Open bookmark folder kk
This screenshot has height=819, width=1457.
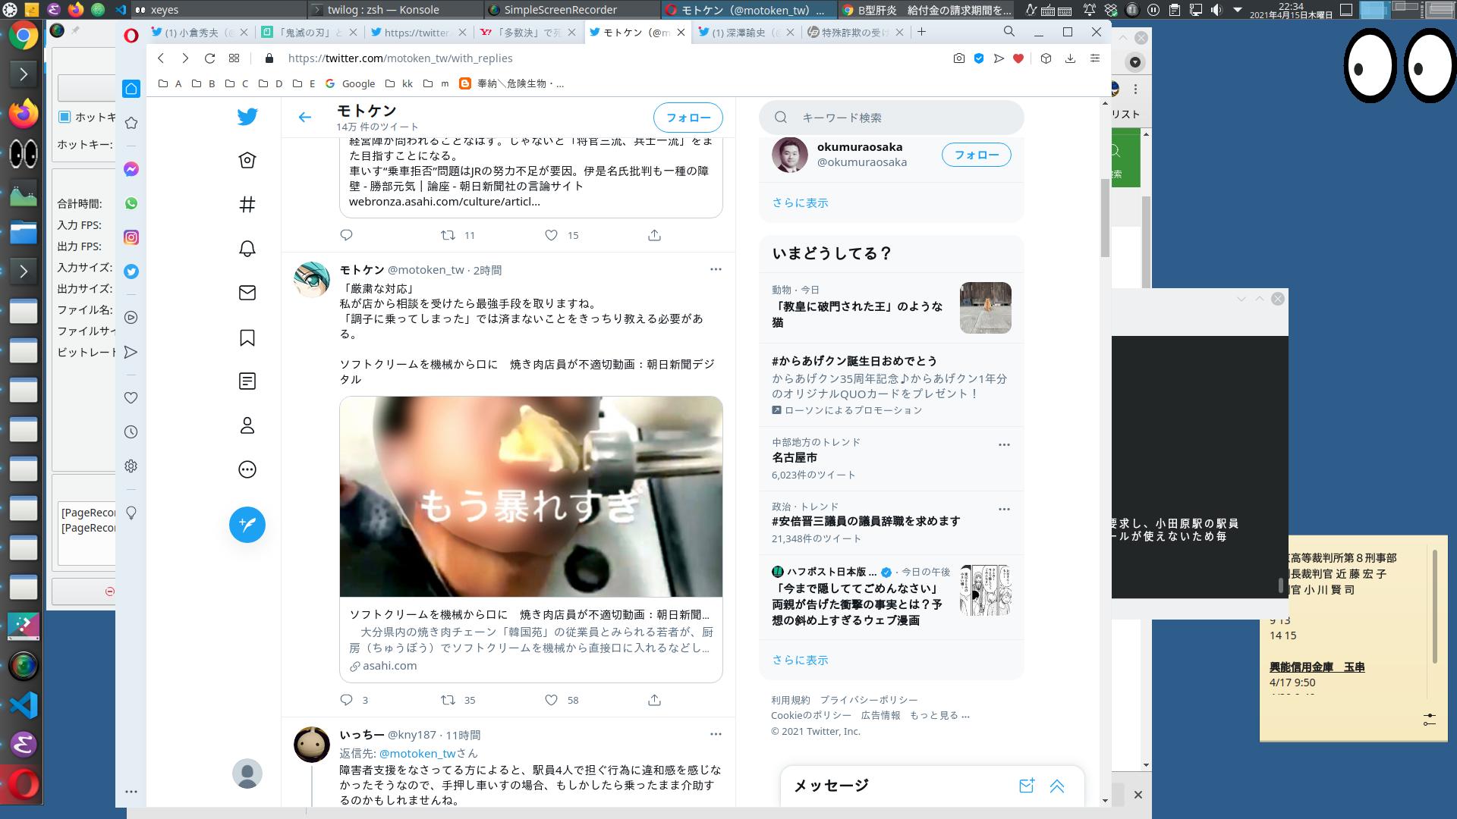pos(399,83)
